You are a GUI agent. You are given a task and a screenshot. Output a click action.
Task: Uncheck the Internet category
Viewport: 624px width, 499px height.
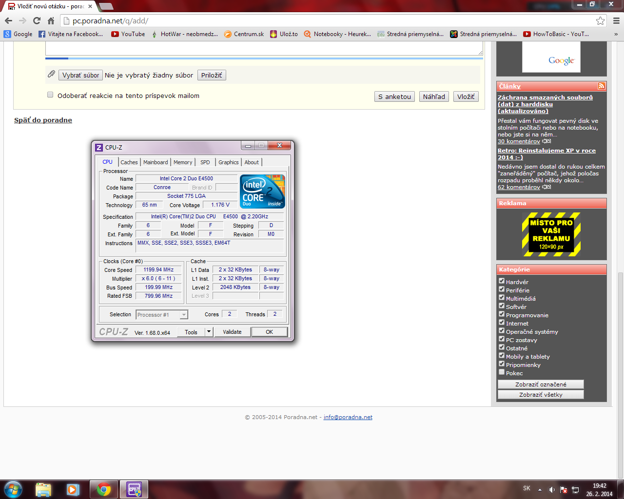[x=501, y=322]
